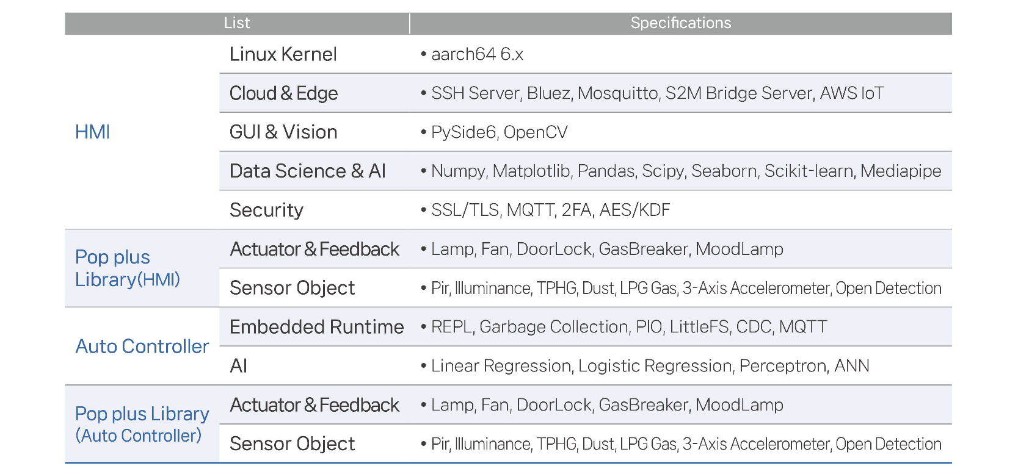Select the Cloud & Edge row label

click(x=283, y=93)
